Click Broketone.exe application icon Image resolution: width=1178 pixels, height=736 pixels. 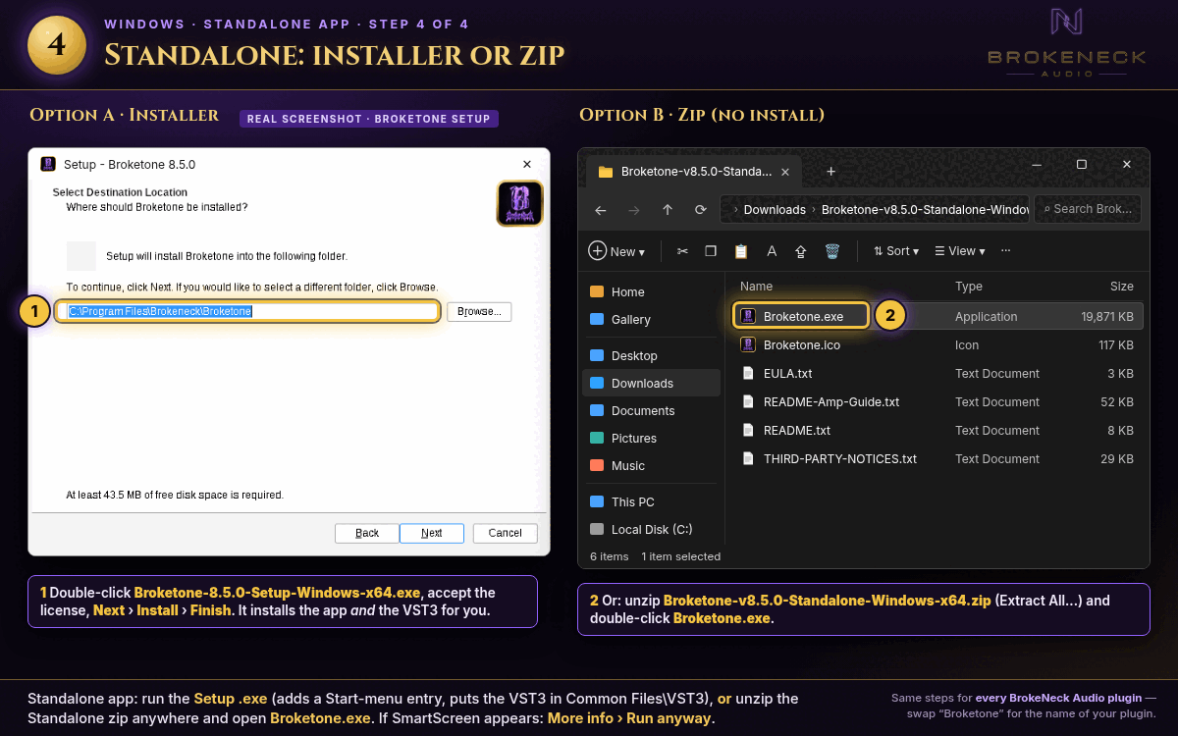748,316
